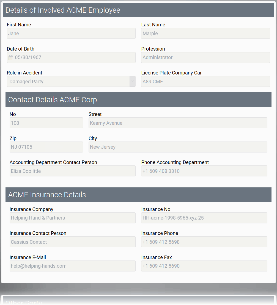
Task: Select the Role in Accident combo box
Action: tap(68, 81)
